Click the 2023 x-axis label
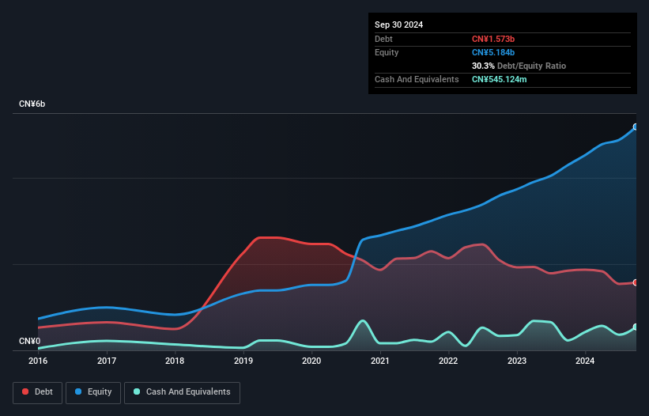The image size is (649, 416). [x=517, y=361]
